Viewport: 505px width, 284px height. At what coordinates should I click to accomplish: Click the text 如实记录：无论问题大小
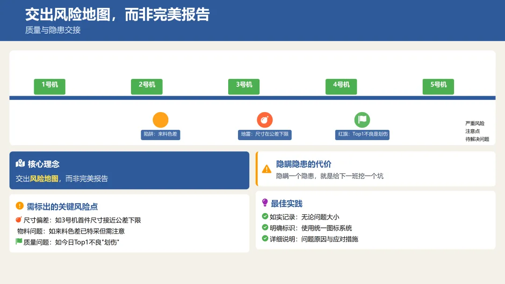coord(304,217)
